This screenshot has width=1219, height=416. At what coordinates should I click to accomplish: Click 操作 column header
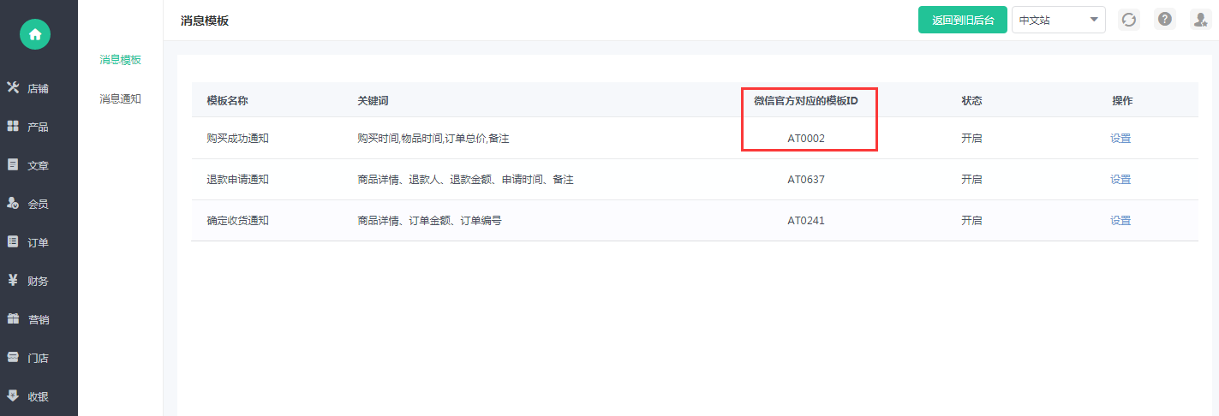coord(1122,100)
